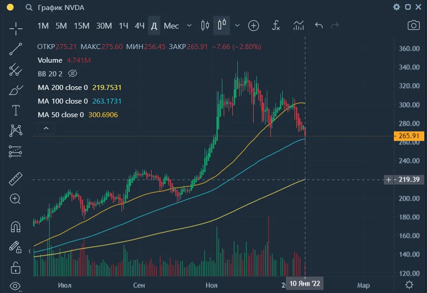This screenshot has width=427, height=293.
Task: Toggle lock all drawing tools
Action: coord(15,268)
